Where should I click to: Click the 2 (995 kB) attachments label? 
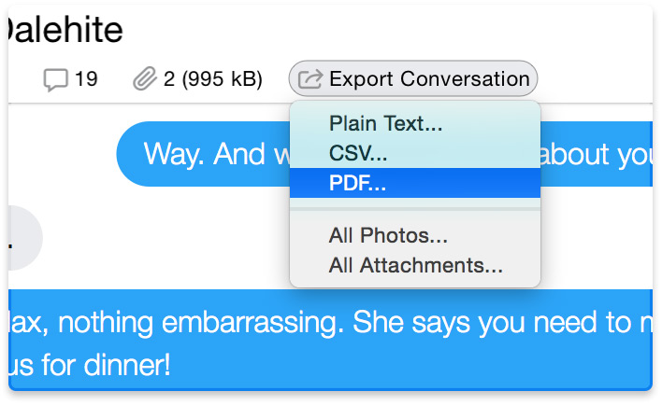click(x=213, y=79)
